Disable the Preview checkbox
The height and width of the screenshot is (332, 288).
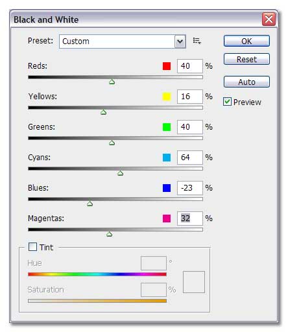click(227, 102)
